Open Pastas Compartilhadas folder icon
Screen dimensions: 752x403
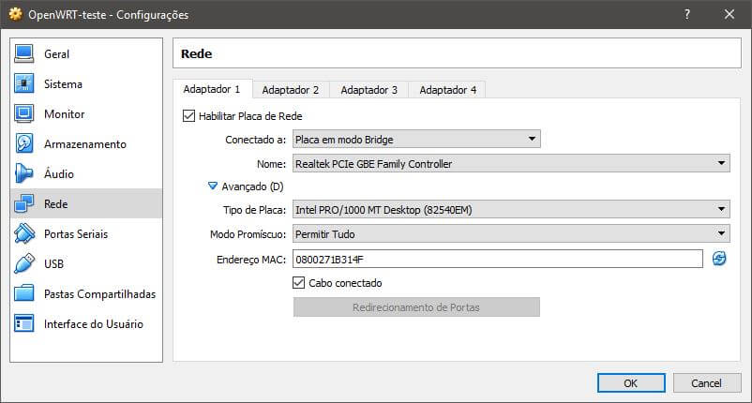[x=24, y=293]
